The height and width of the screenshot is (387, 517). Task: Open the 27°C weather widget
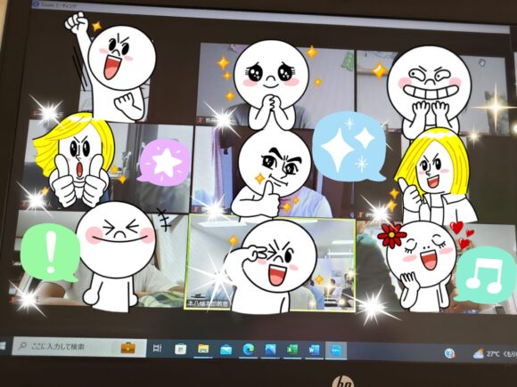click(x=495, y=354)
